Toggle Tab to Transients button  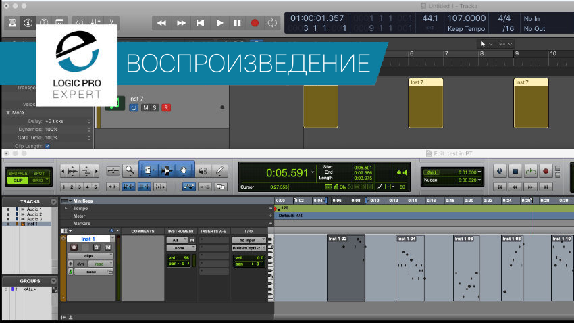coord(112,187)
